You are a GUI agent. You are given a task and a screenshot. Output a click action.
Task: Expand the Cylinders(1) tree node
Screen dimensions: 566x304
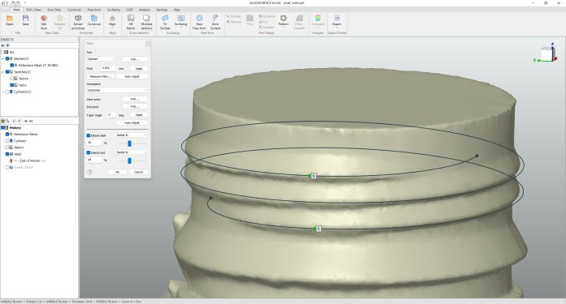[x=3, y=92]
